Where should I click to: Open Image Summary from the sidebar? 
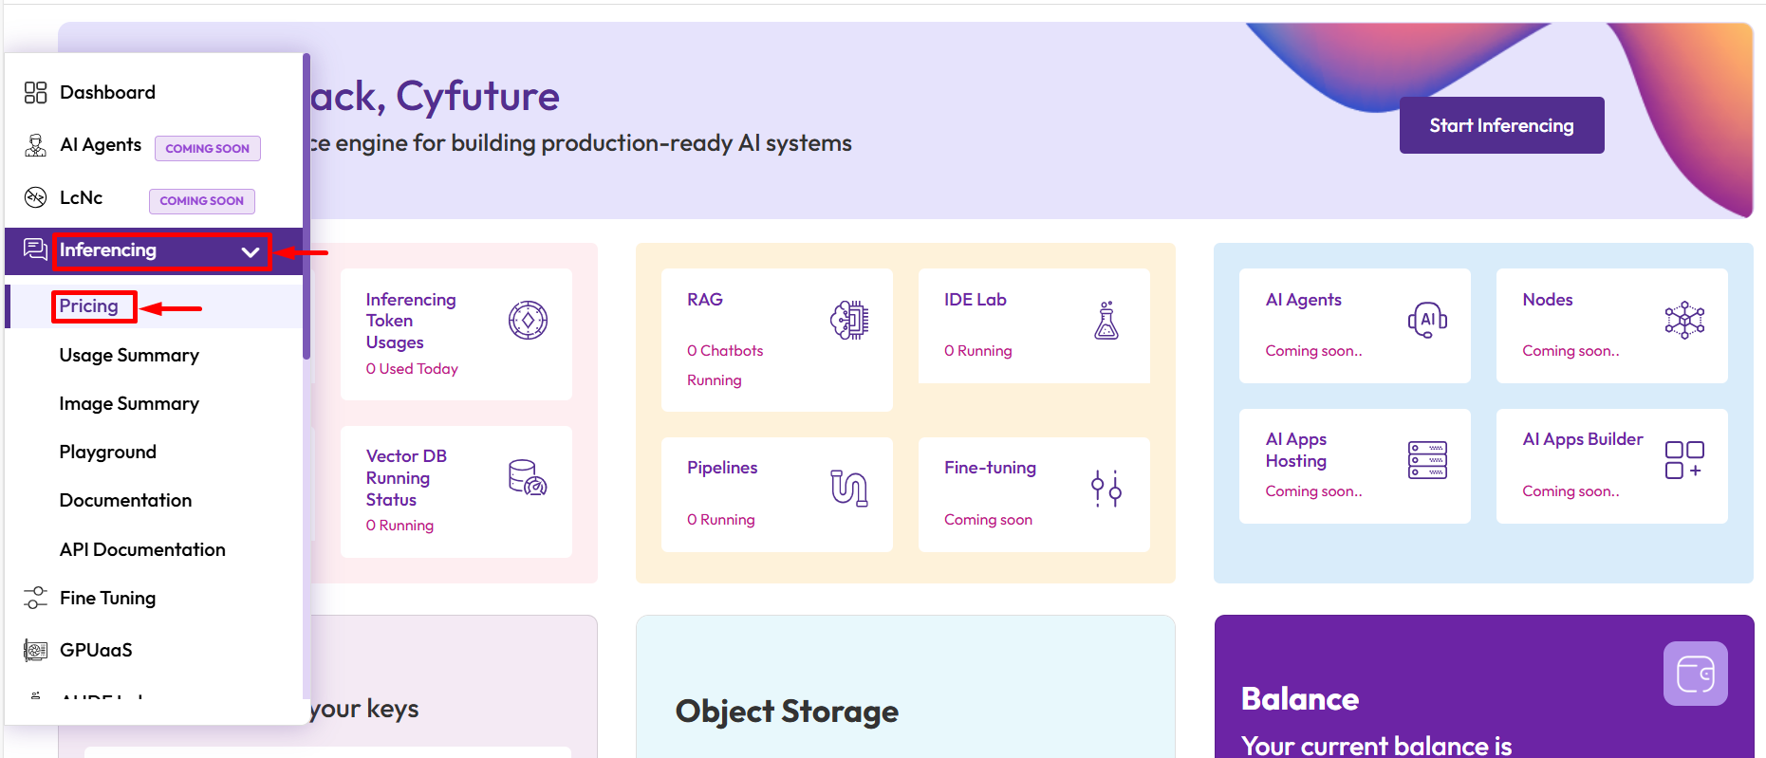[x=129, y=403]
